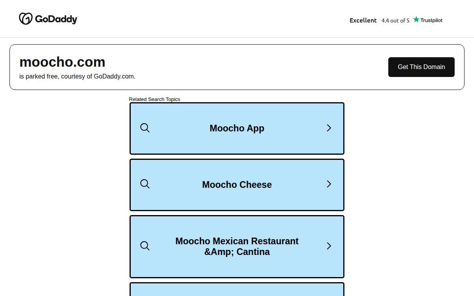Click the chevron arrow next to Moocho Cheese
The image size is (474, 296).
point(329,184)
